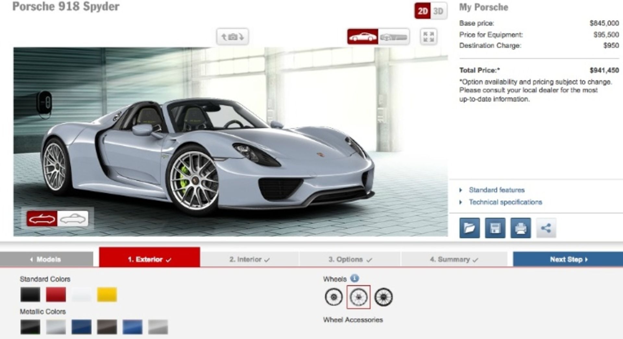Print the configuration using printer icon
Viewport: 623px width, 339px height.
pos(520,228)
